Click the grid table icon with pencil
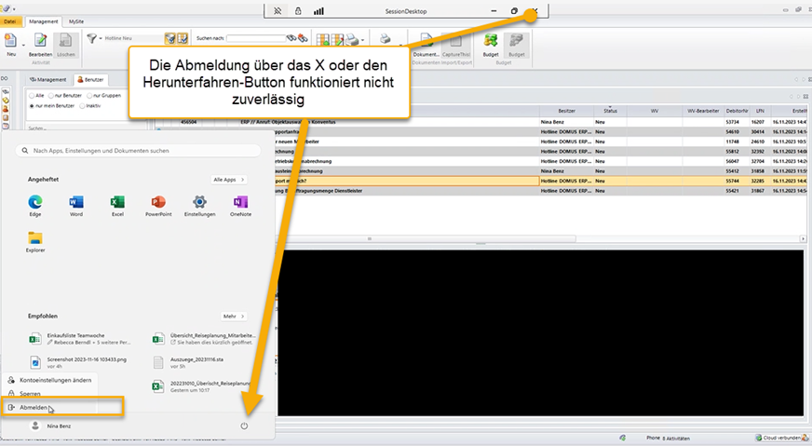812x446 pixels. coord(337,39)
